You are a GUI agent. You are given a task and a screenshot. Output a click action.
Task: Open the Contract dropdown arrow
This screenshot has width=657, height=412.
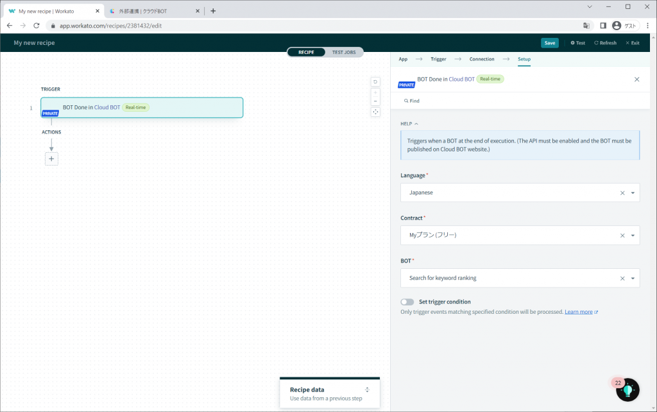pos(633,236)
